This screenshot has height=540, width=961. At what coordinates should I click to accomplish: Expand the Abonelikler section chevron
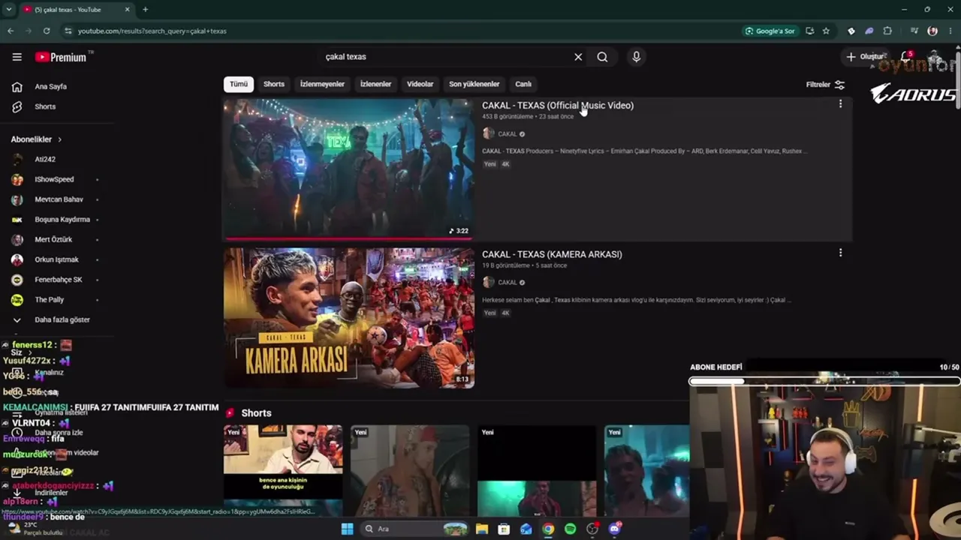pos(59,139)
